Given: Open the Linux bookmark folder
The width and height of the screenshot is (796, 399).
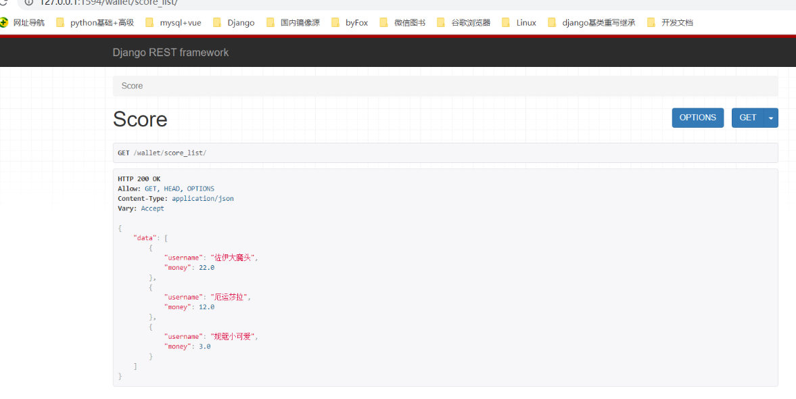Looking at the screenshot, I should point(519,22).
